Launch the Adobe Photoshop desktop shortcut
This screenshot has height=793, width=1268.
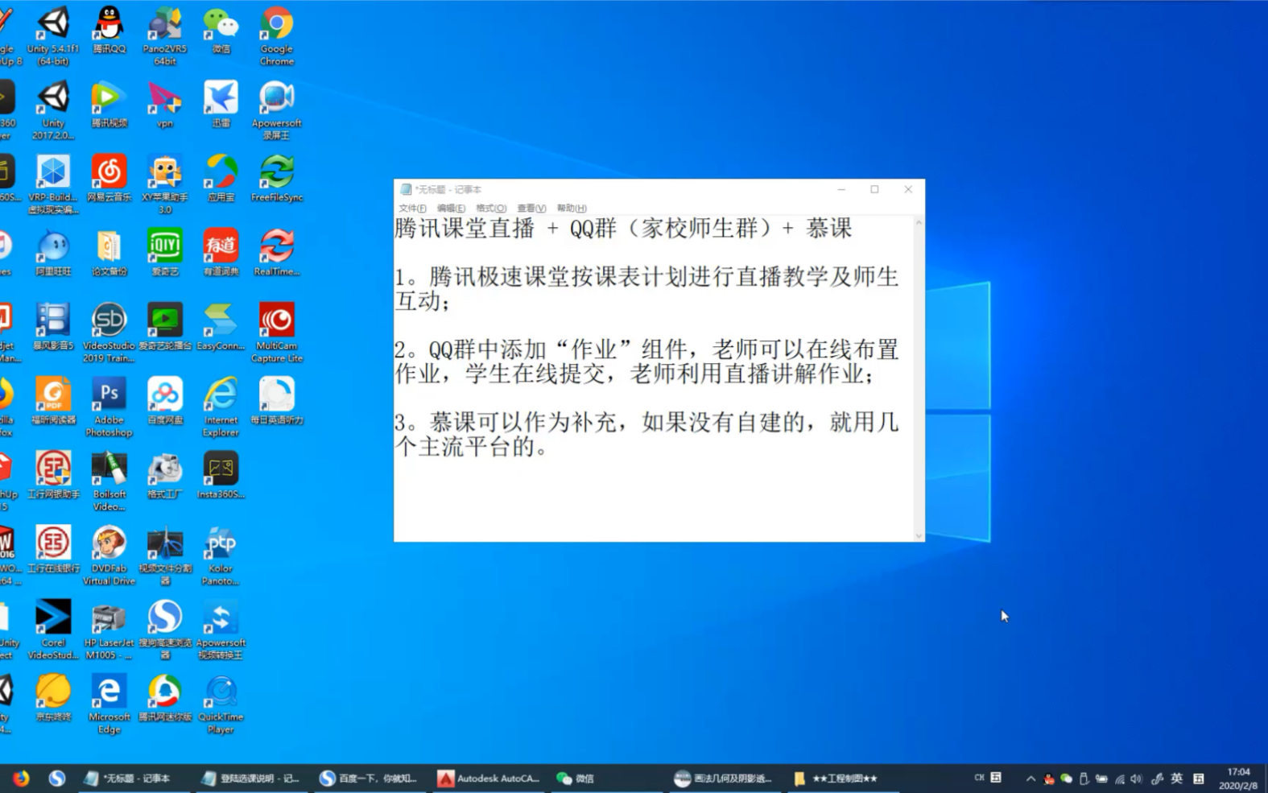pos(109,407)
